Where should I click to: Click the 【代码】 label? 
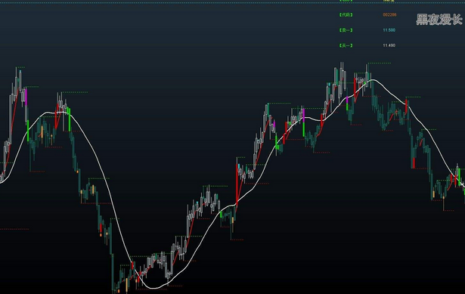click(346, 15)
